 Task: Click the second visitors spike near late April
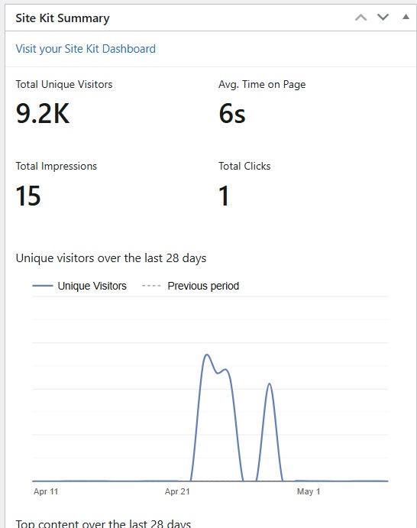click(270, 384)
